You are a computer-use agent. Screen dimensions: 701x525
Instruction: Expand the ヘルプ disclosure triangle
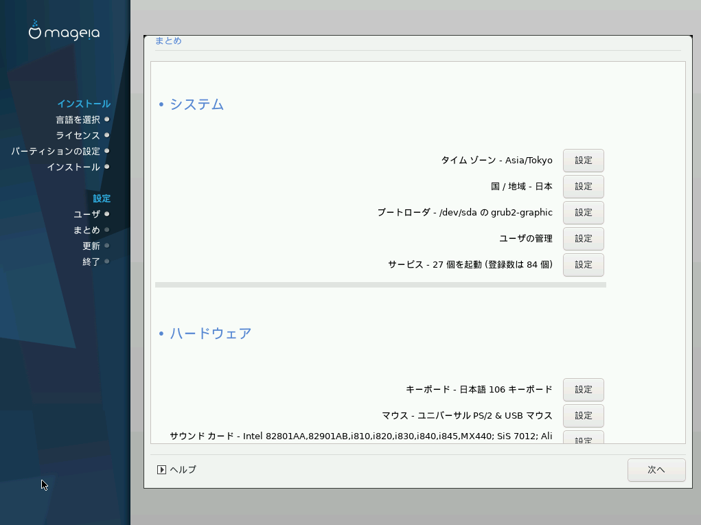click(x=161, y=470)
